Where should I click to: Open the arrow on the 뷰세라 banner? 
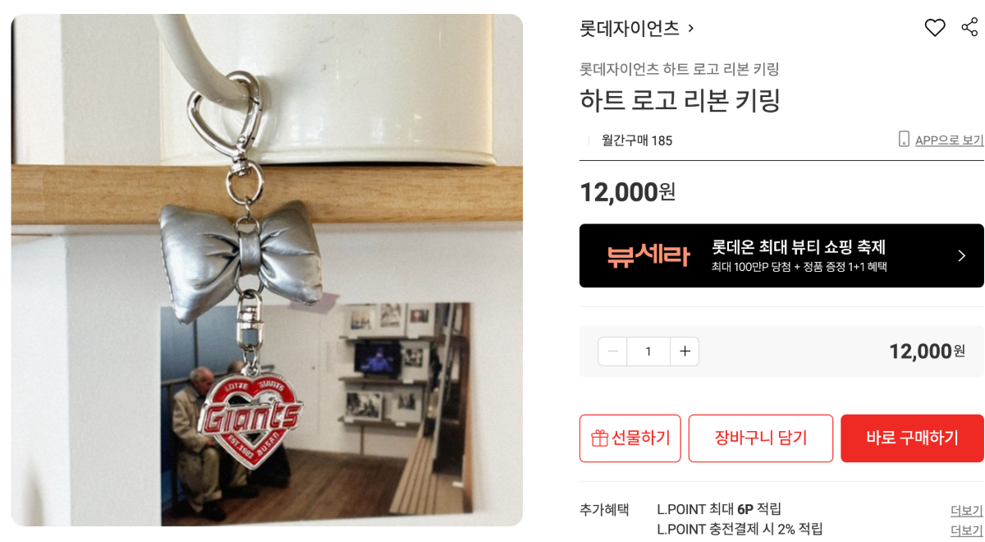pos(962,255)
